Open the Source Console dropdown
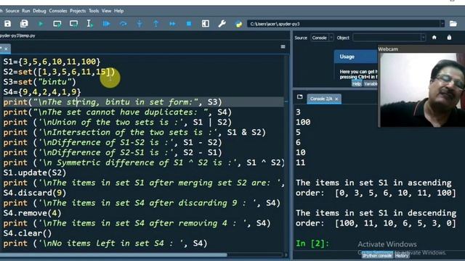The image size is (465, 261). pyautogui.click(x=322, y=38)
